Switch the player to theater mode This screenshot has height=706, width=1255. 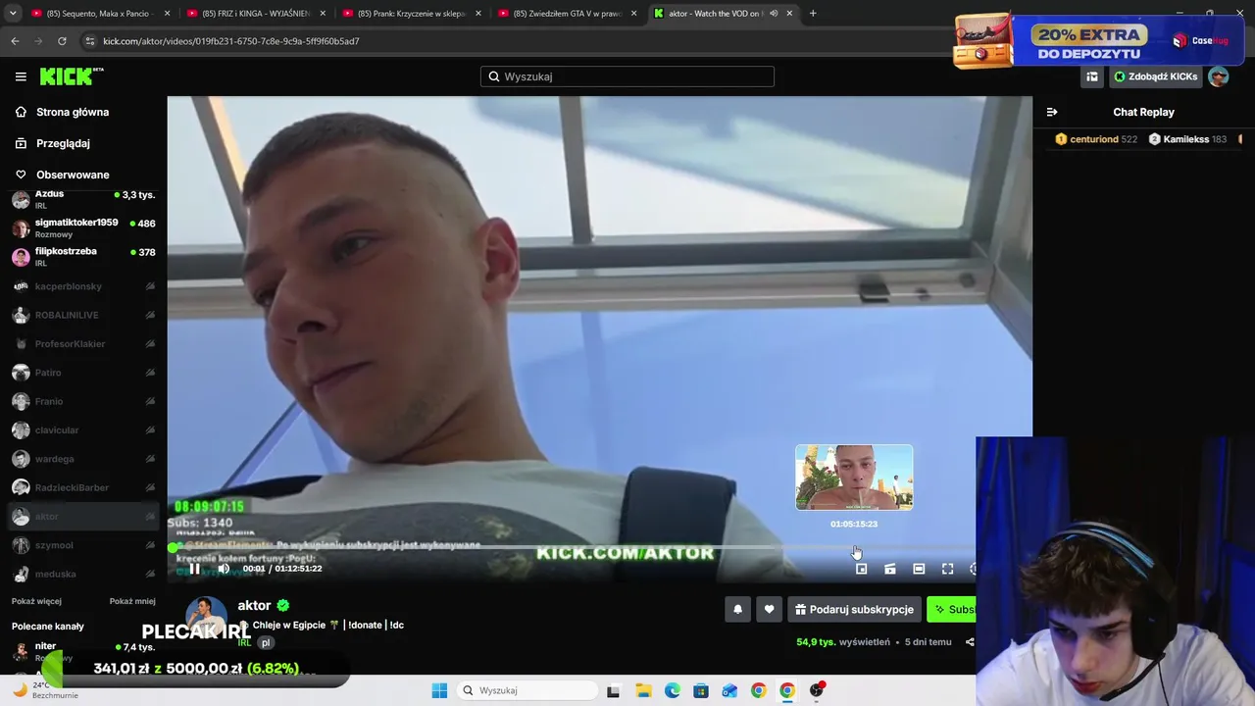(919, 569)
